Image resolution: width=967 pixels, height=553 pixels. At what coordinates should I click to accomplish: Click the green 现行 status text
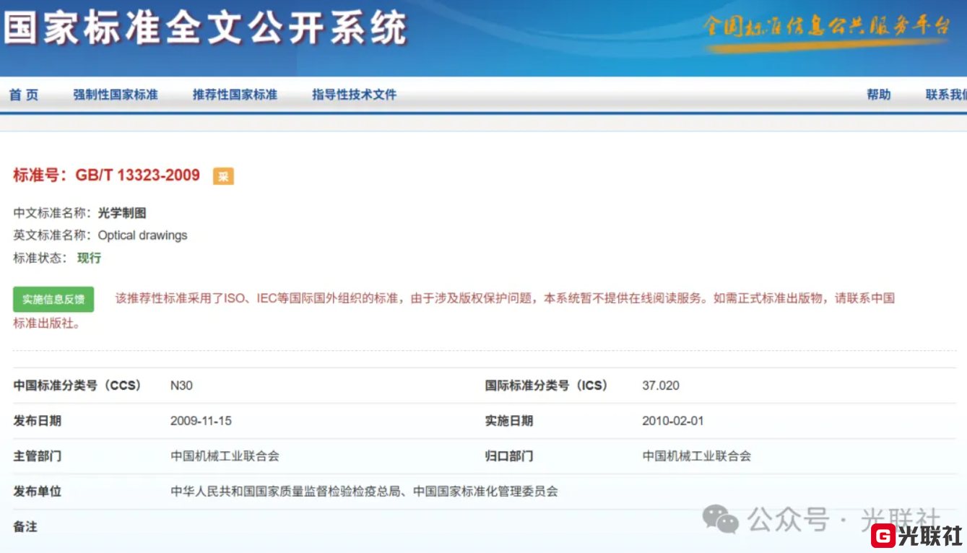click(90, 258)
